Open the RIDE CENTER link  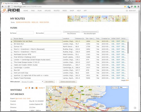pyautogui.click(x=44, y=22)
